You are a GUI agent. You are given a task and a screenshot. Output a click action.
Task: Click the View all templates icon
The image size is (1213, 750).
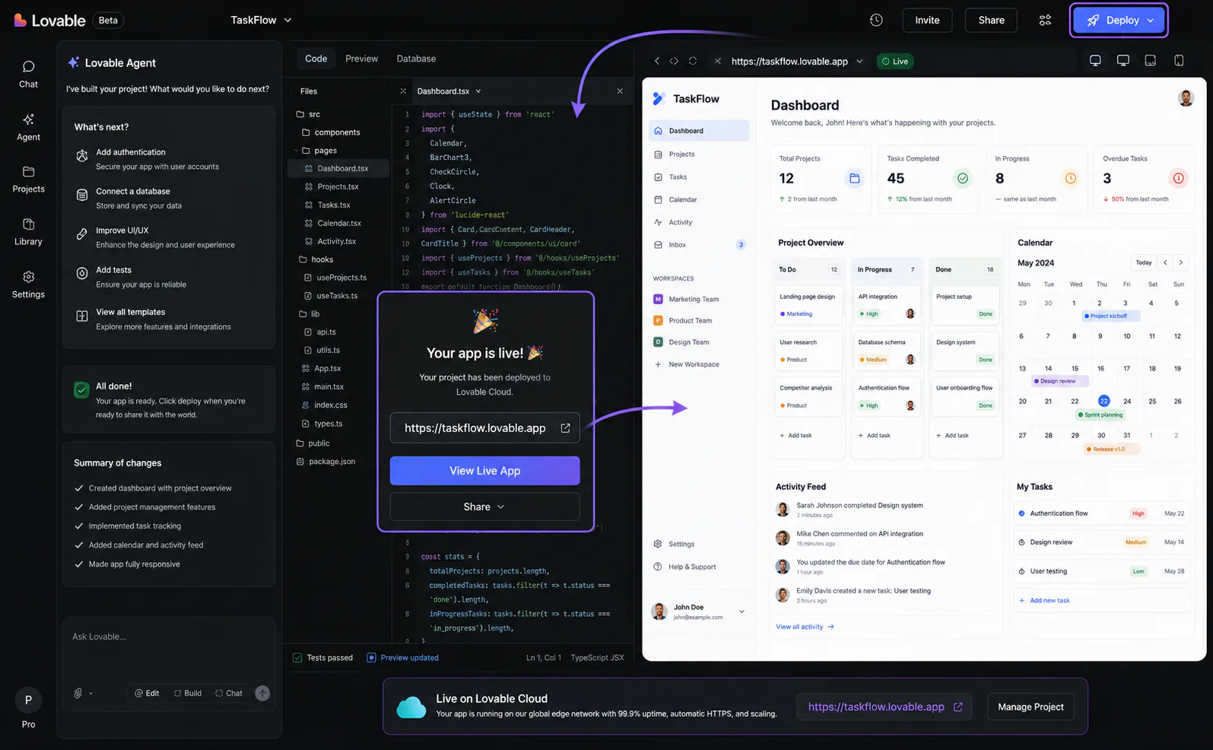[82, 316]
